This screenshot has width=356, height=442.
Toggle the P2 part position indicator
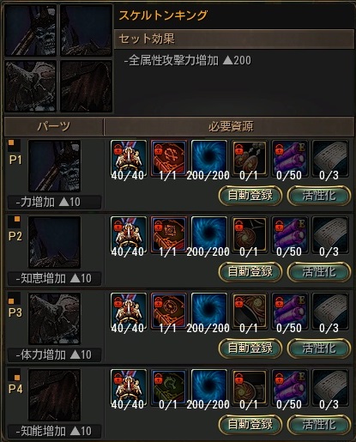14,221
